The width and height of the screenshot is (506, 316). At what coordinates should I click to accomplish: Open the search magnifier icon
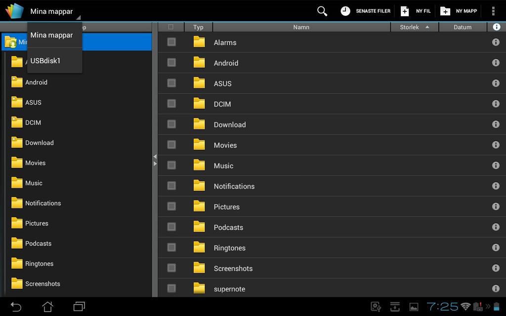(322, 11)
